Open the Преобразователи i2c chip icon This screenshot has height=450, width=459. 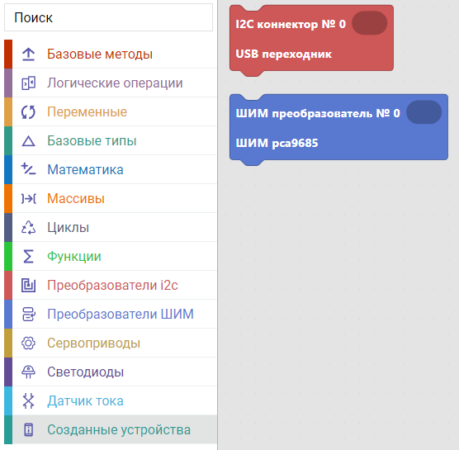point(28,285)
